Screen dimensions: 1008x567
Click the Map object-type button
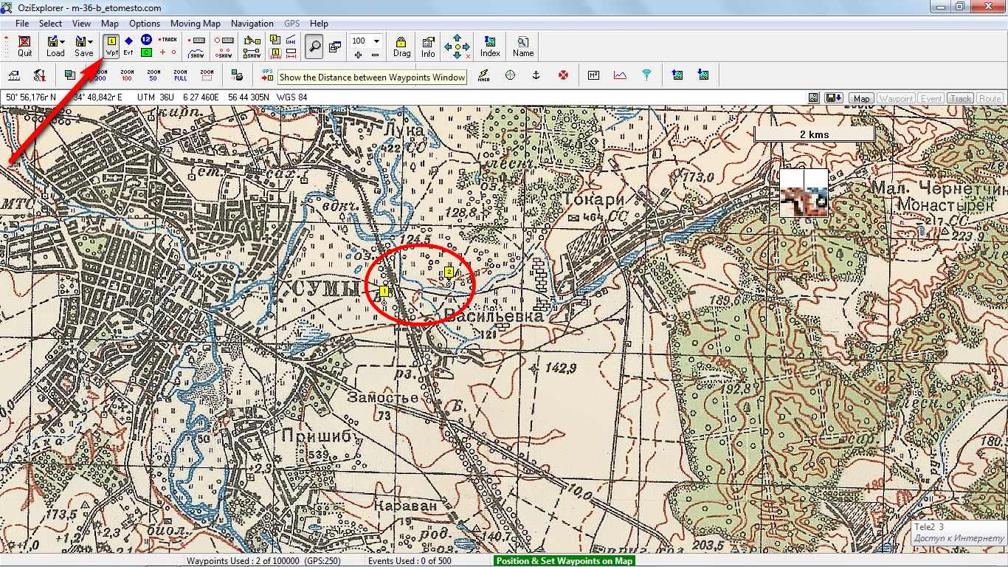coord(861,98)
